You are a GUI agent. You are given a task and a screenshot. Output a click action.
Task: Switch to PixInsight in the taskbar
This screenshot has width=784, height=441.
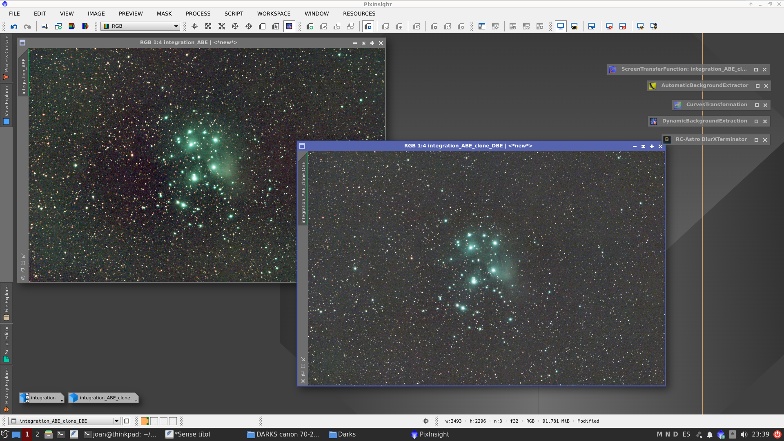point(430,434)
